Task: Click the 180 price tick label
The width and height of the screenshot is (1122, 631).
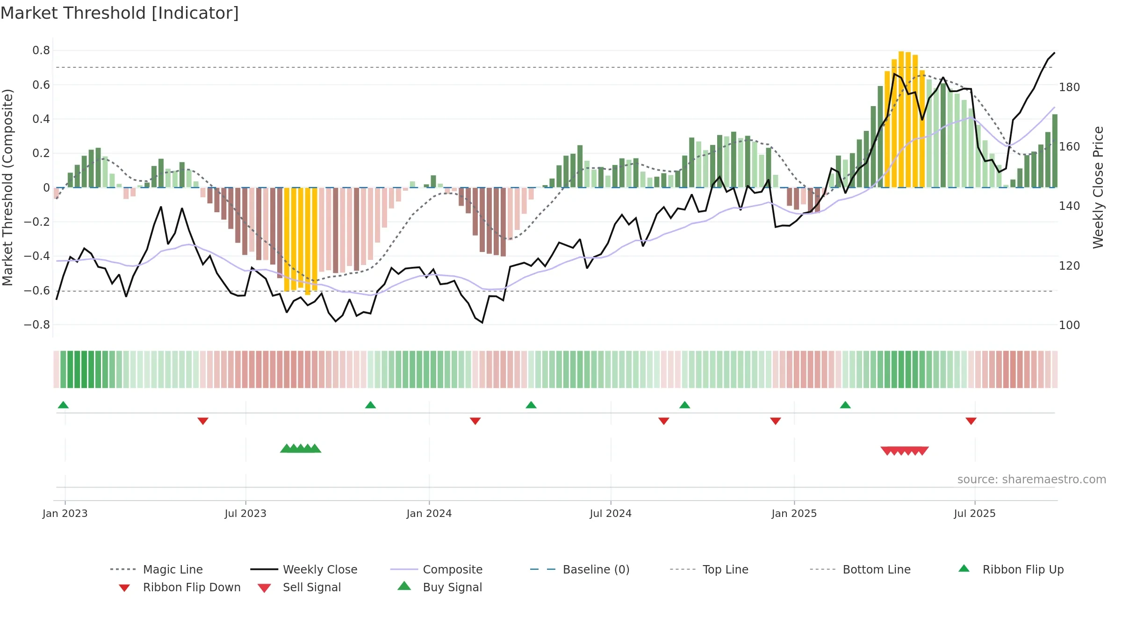Action: tap(1070, 87)
